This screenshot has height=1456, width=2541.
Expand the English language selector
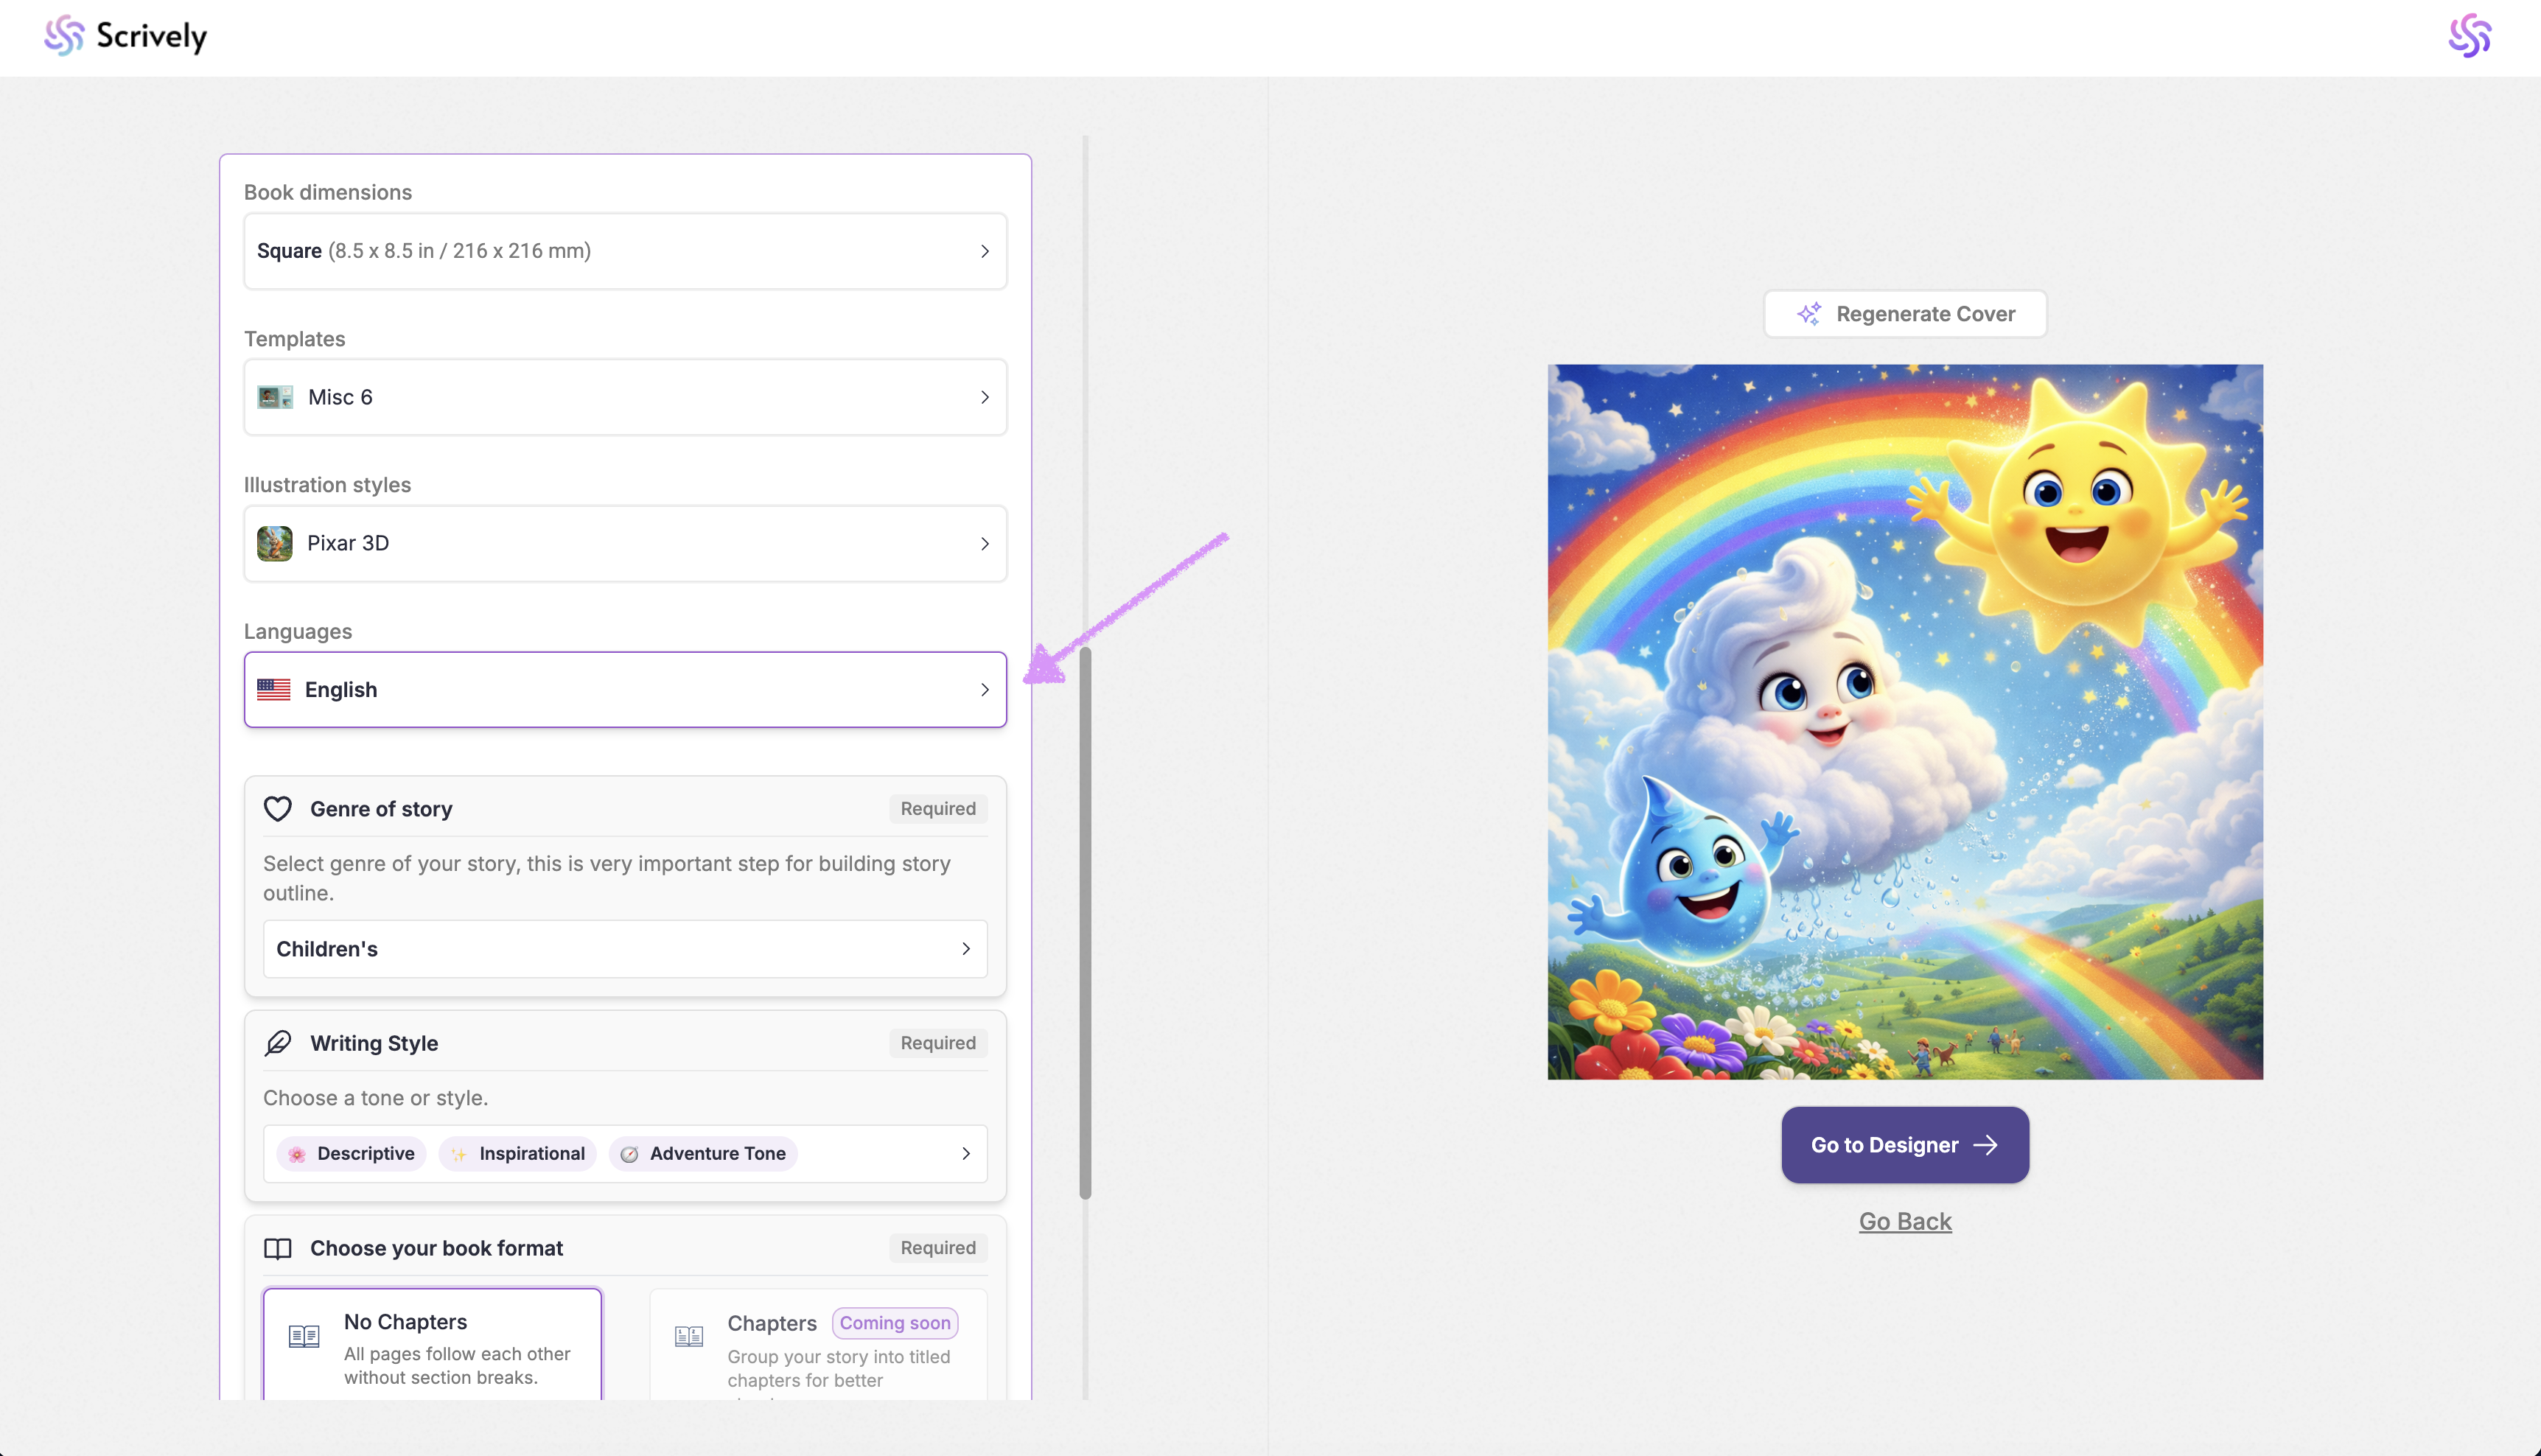tap(624, 689)
